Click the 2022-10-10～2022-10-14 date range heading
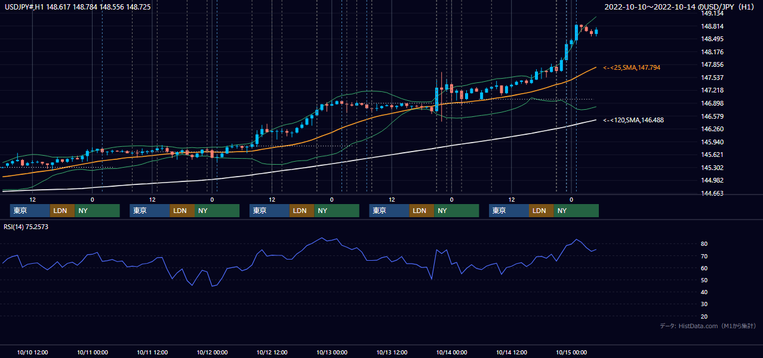The width and height of the screenshot is (763, 358). point(679,7)
